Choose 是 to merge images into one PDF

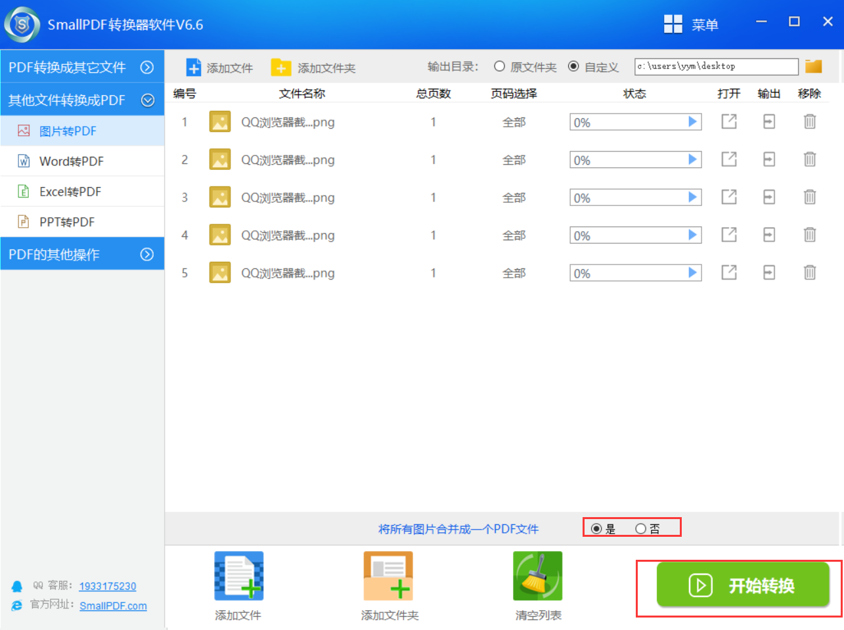596,529
